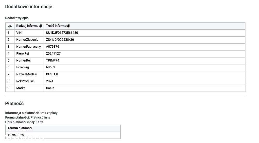Click the model name DUSTER
Screen dimensions: 259x143
tap(52, 74)
